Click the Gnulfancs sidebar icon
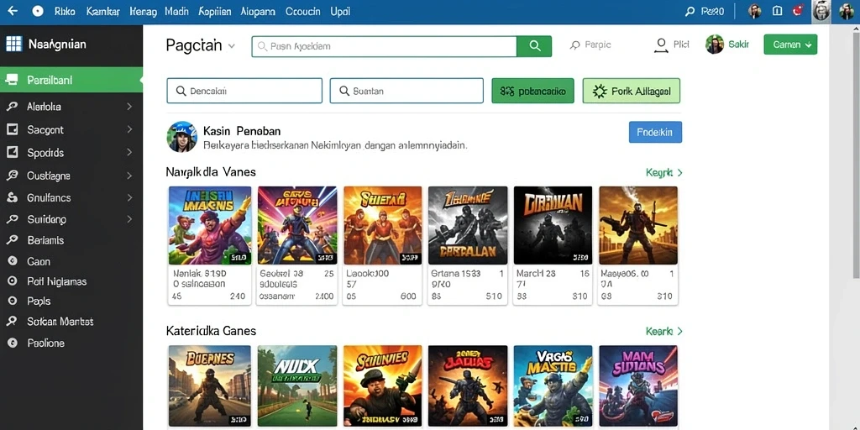Image resolution: width=860 pixels, height=430 pixels. click(12, 197)
